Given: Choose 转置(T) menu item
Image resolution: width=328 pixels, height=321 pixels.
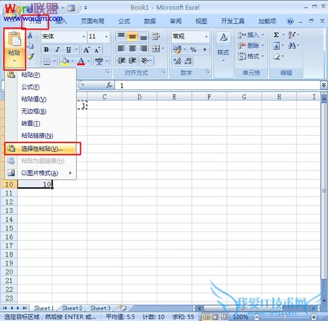Looking at the screenshot, I should click(x=40, y=123).
